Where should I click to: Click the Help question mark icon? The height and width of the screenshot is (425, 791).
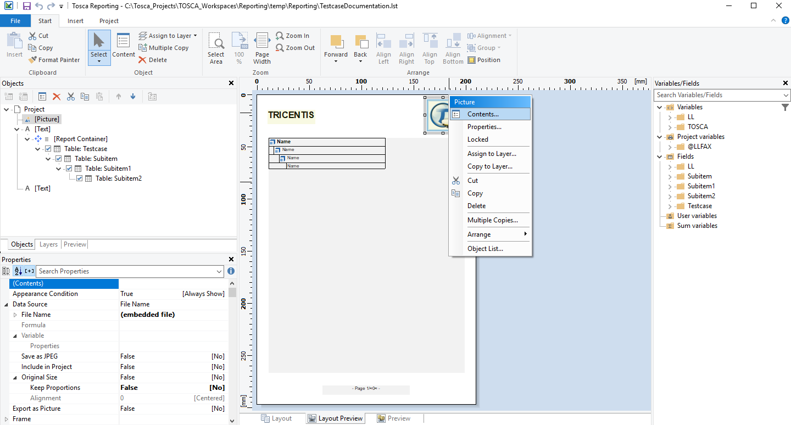pyautogui.click(x=785, y=20)
